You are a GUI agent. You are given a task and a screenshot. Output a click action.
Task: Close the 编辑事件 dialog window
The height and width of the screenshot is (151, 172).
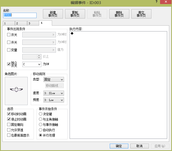[166, 2]
